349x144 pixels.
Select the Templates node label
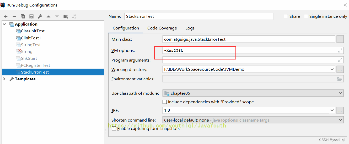(25, 79)
